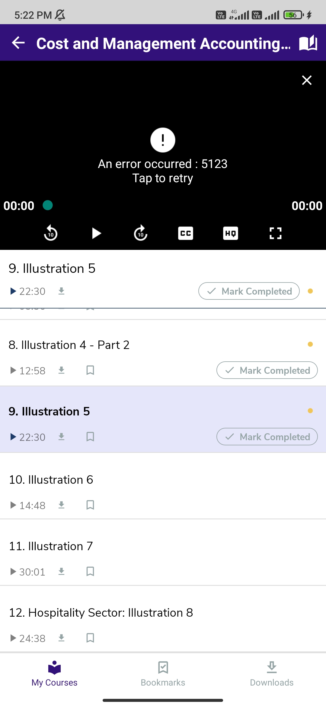
Task: Download Illustration 4 - Part 2 video
Action: pos(62,370)
